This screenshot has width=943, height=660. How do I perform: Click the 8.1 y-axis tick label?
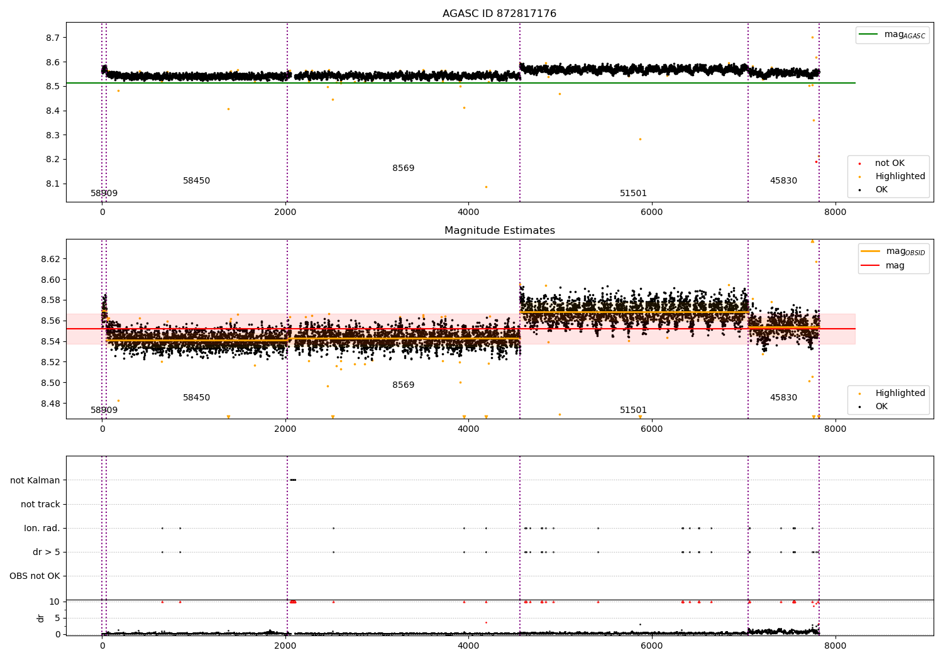(53, 184)
